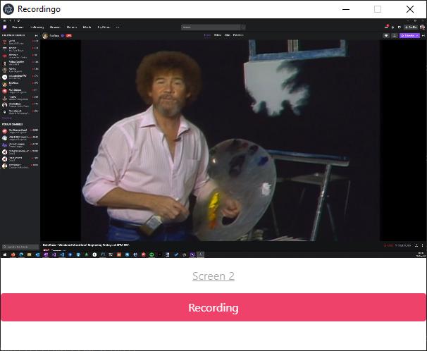Close the Recordingo window

click(410, 9)
